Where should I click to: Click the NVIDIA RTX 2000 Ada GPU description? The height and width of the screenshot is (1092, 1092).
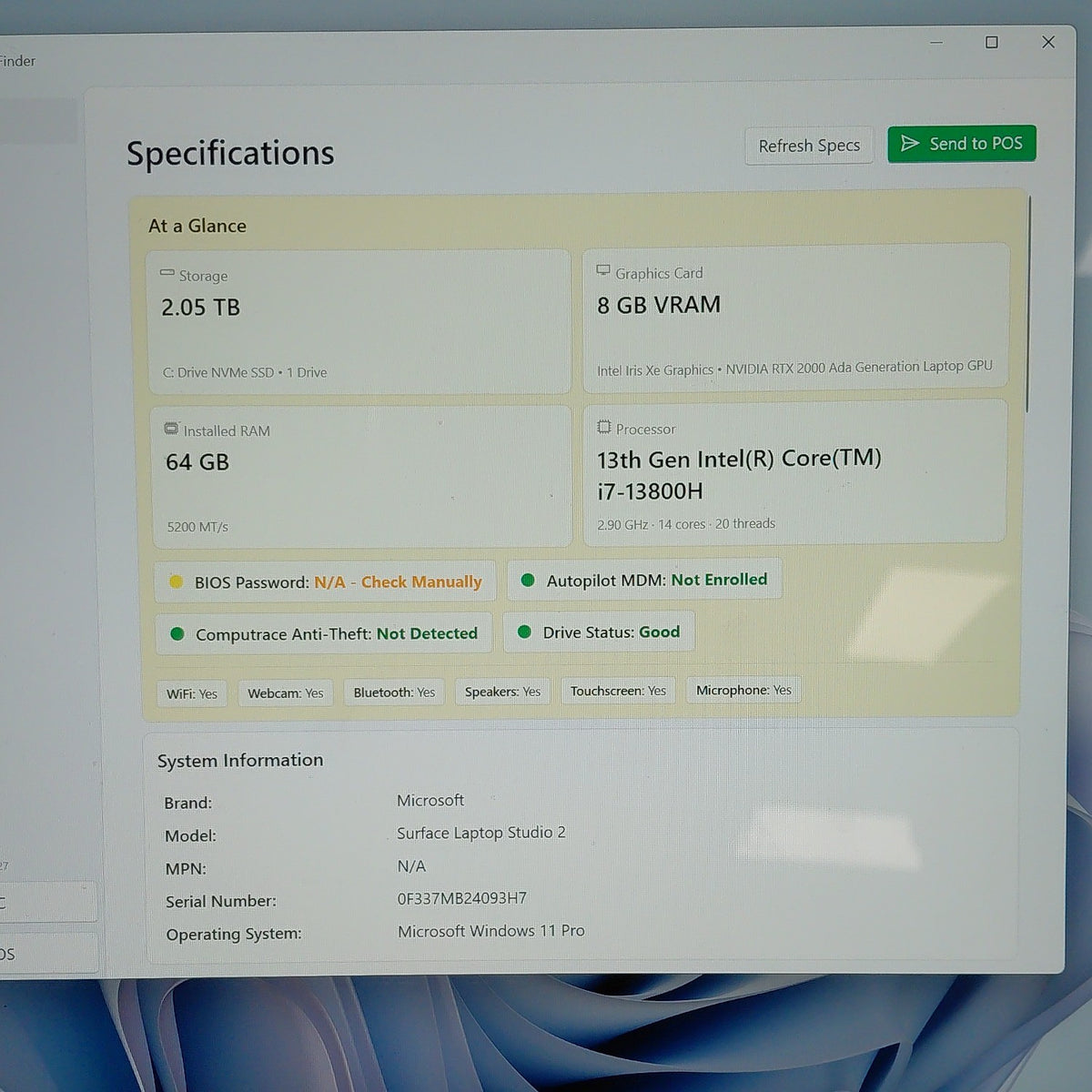[x=859, y=367]
